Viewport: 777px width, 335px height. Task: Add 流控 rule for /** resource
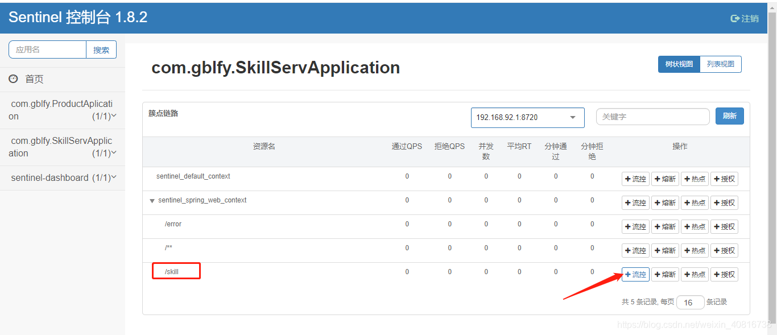(x=635, y=251)
